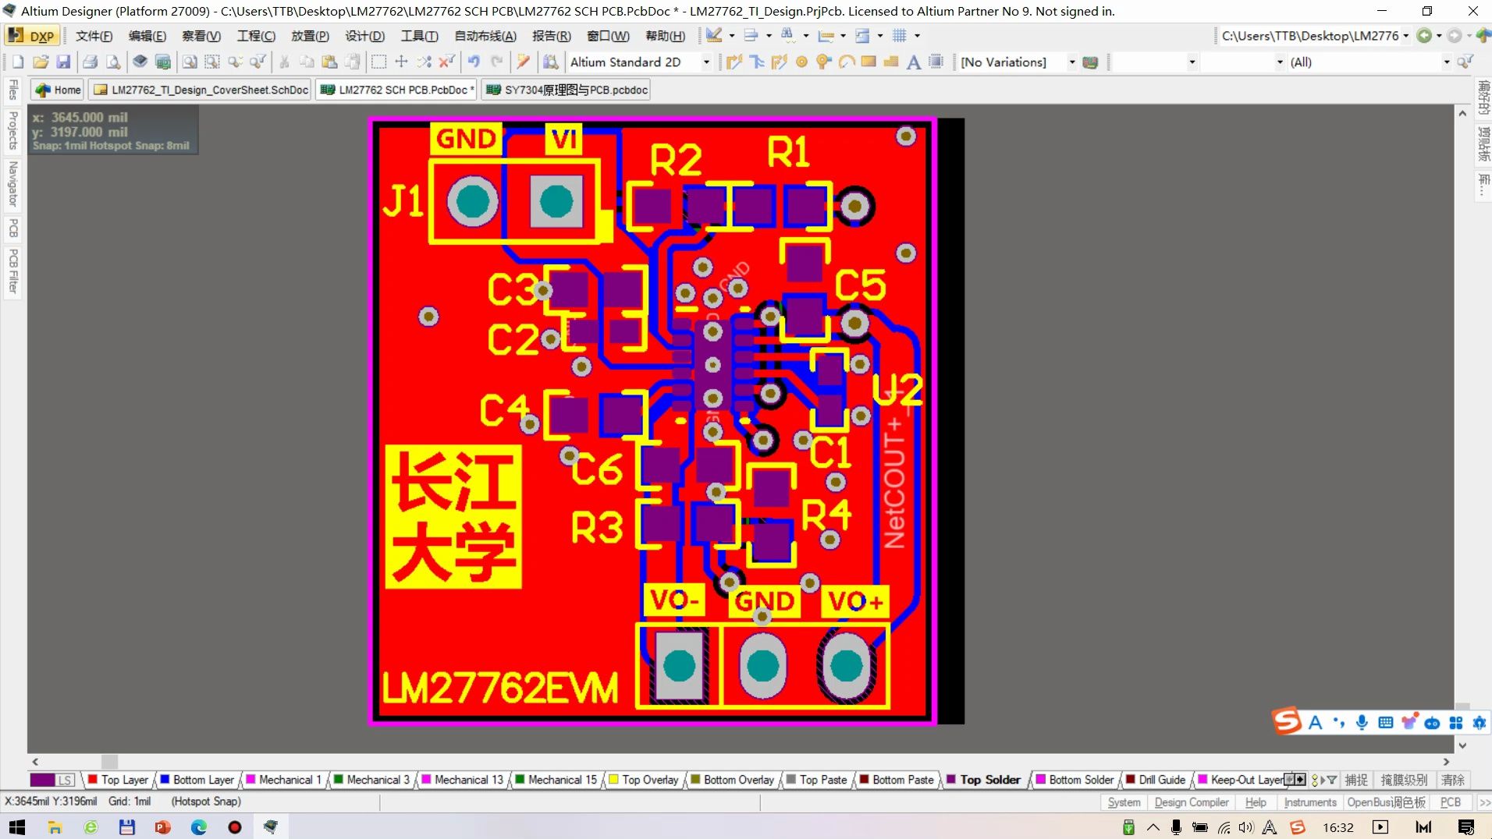Select the Bottom Layer tab

(x=197, y=780)
